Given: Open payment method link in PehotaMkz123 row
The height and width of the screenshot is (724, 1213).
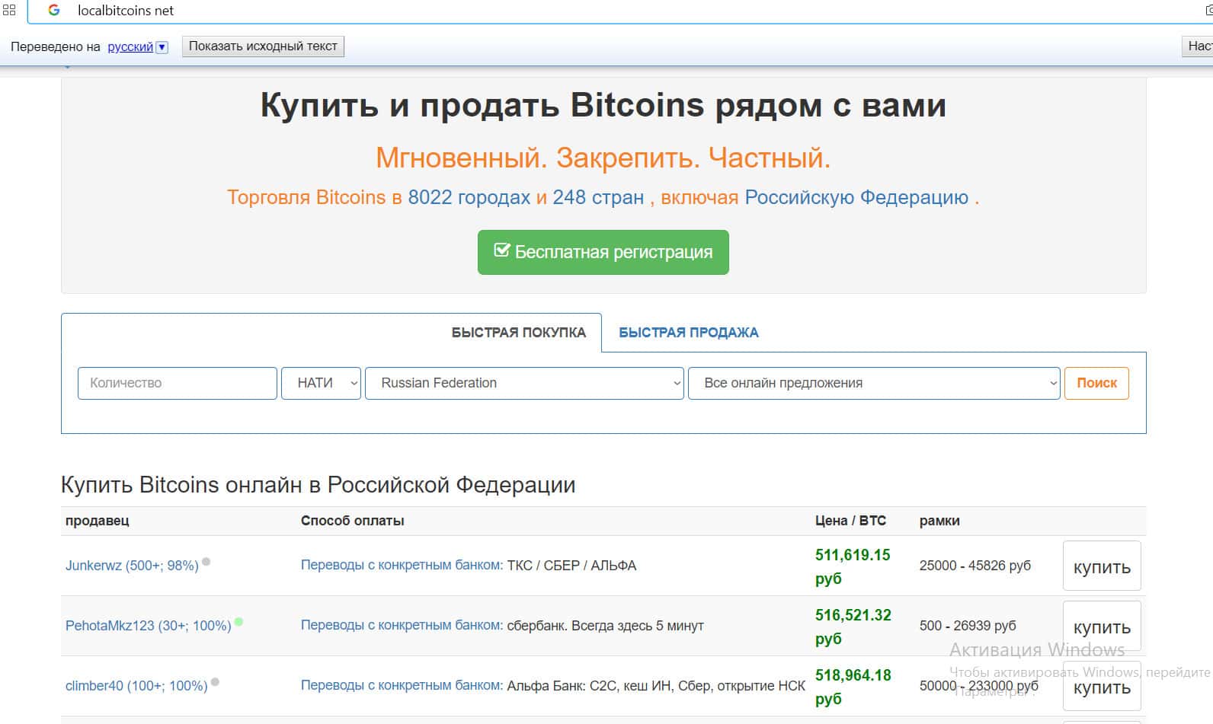Looking at the screenshot, I should (402, 626).
